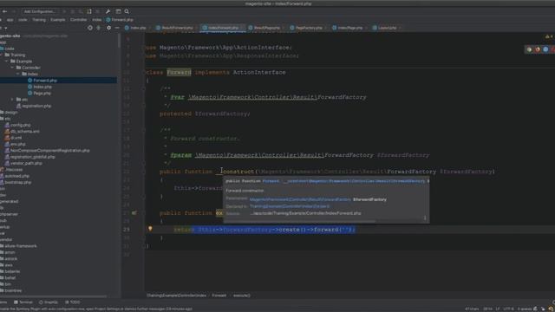
Task: Click the gutter implements marker beside execute function
Action: (x=134, y=213)
